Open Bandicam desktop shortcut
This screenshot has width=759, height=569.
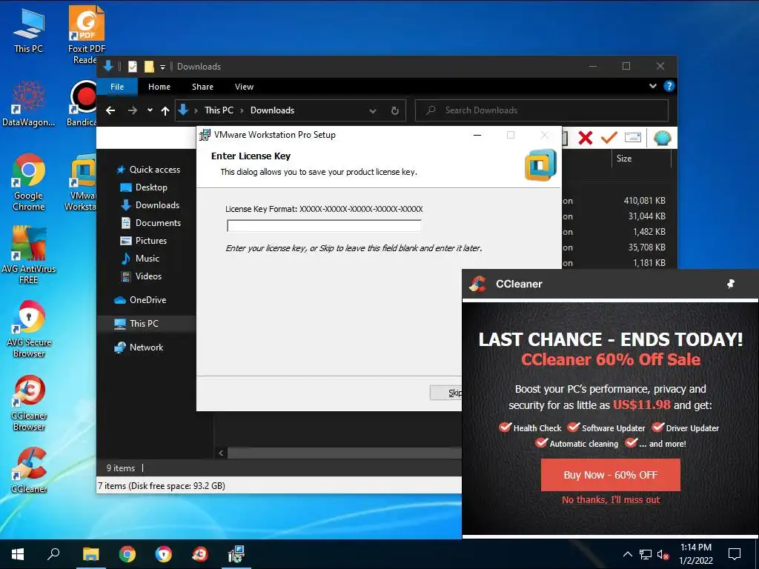point(82,104)
